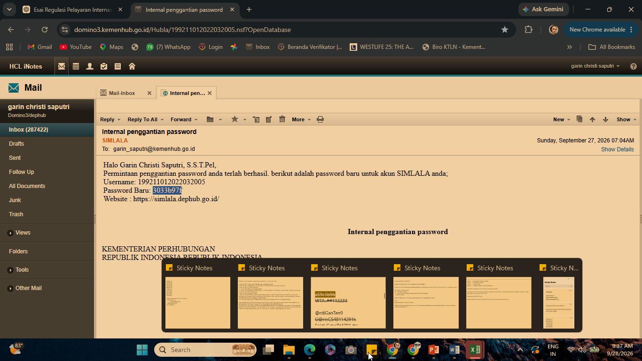
Task: Open the Sent folder
Action: click(15, 158)
